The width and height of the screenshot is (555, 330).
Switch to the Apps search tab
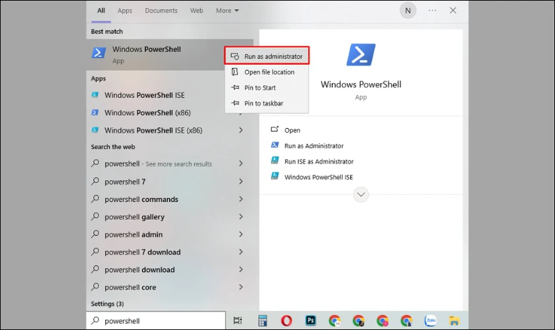pyautogui.click(x=125, y=11)
